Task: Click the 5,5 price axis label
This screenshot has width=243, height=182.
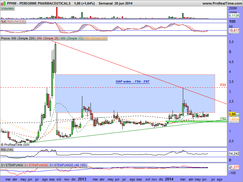Action: coord(232,42)
